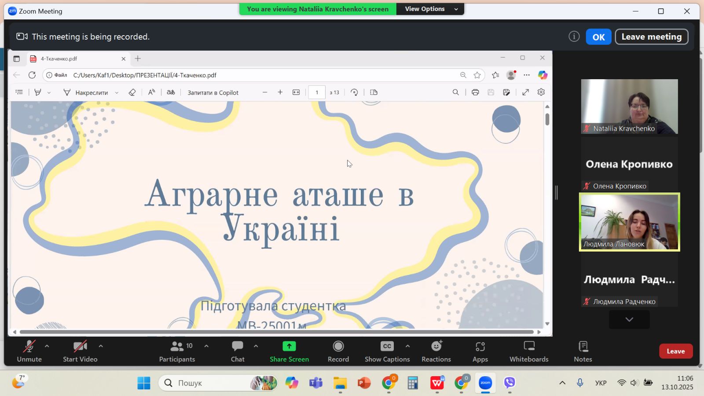The image size is (704, 396).
Task: Show more participants with the down chevron
Action: (629, 319)
